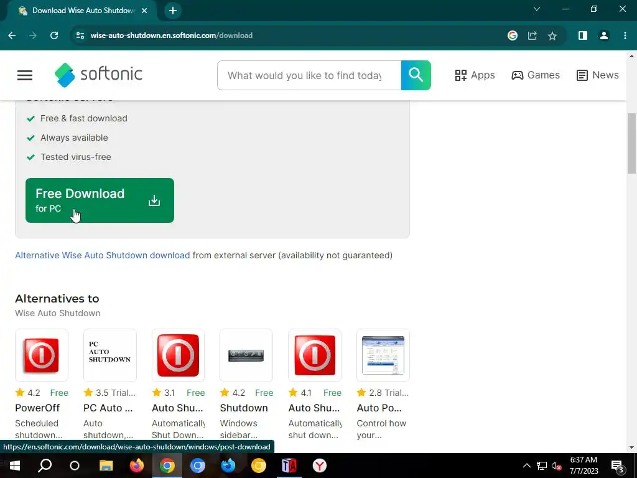Click the network tray icon

(542, 466)
